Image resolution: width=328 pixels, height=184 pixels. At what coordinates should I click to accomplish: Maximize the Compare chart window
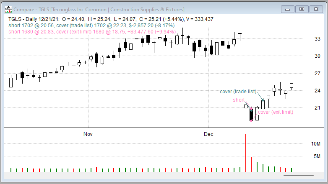click(301, 9)
